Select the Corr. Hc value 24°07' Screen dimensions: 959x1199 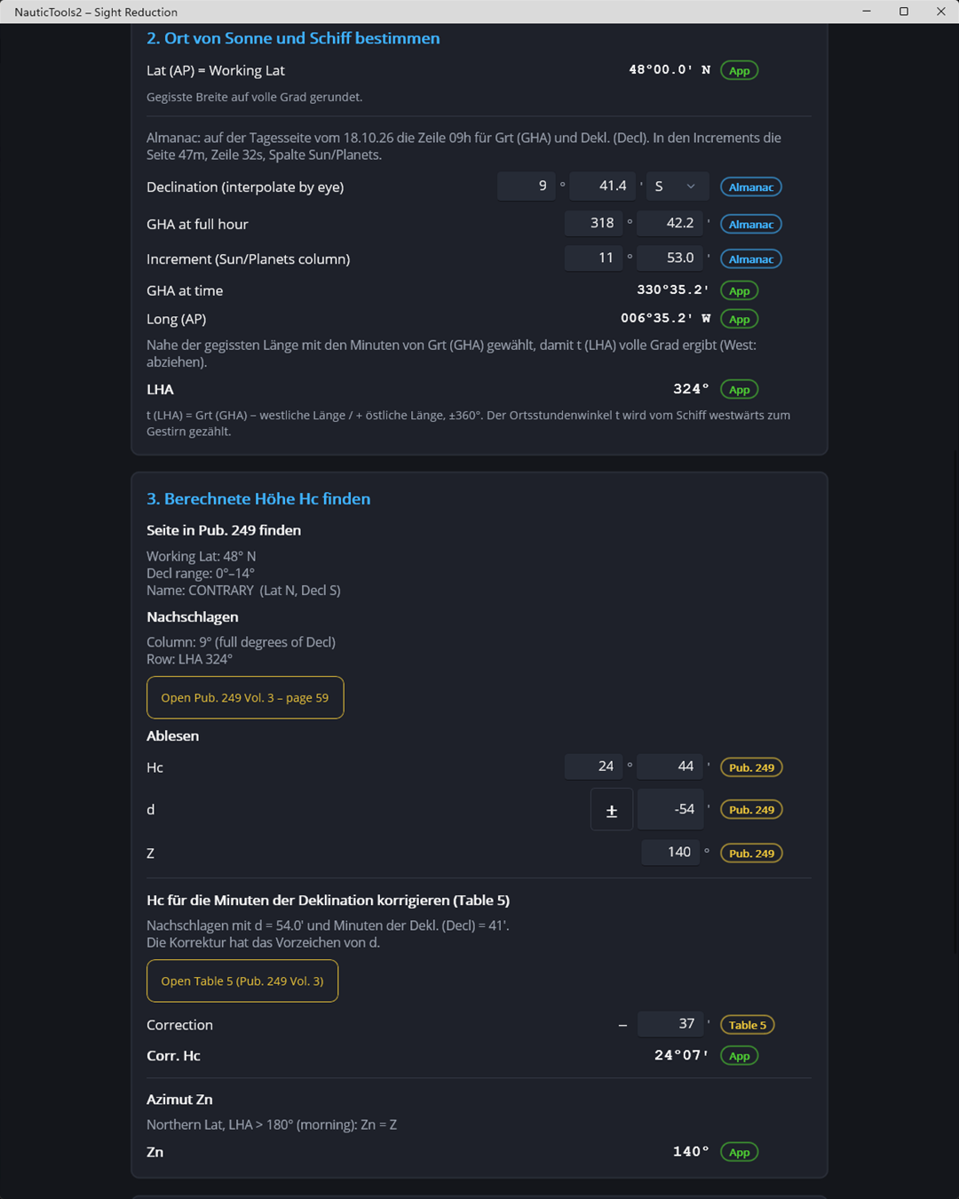click(x=682, y=1055)
